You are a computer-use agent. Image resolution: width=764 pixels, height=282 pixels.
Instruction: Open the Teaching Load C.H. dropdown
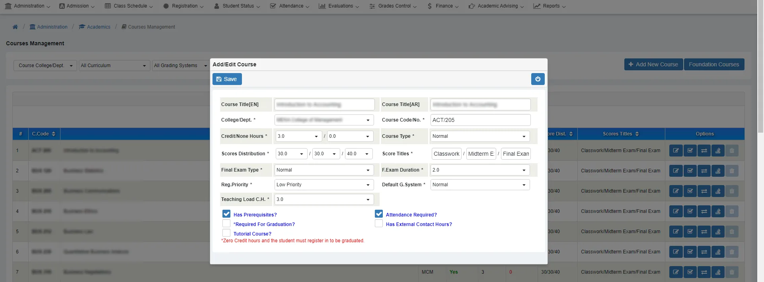pyautogui.click(x=324, y=199)
